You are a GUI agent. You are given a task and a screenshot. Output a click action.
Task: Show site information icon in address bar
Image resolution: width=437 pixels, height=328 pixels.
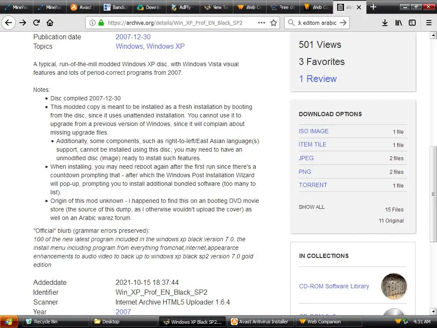click(93, 23)
